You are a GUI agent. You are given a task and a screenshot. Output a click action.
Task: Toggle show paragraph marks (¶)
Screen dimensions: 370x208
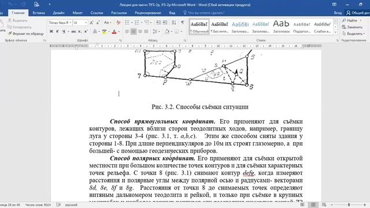[183, 23]
